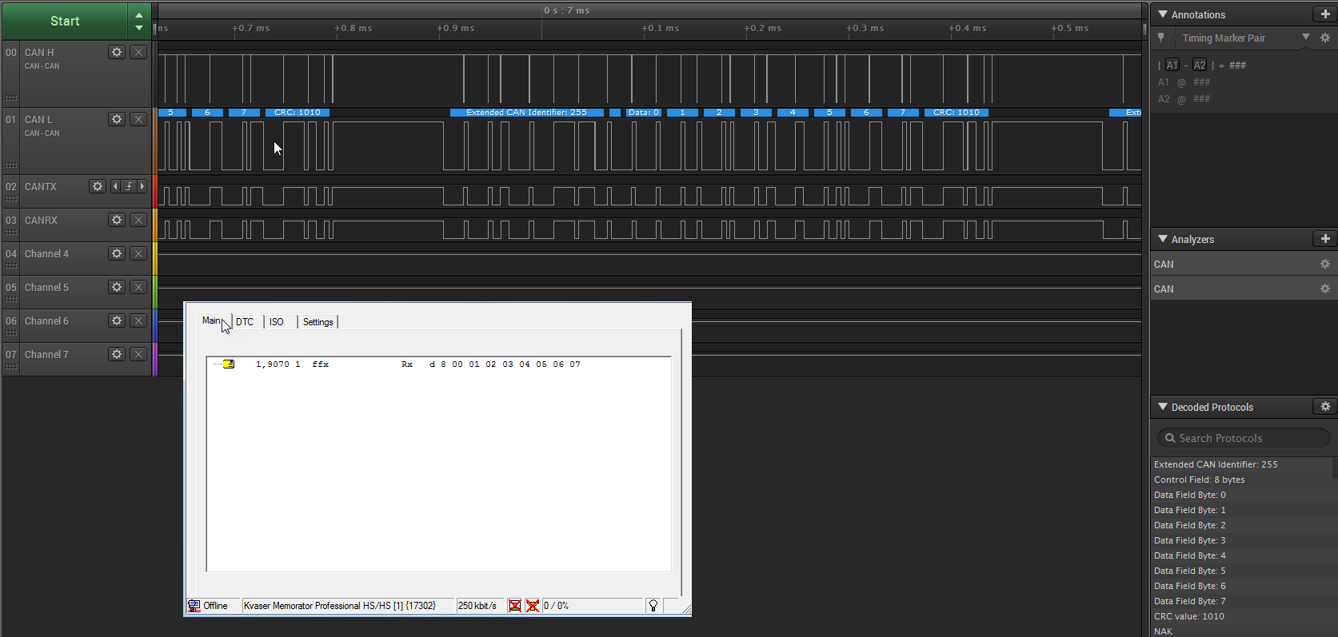Click capture options down arrow beside Start

tap(139, 28)
